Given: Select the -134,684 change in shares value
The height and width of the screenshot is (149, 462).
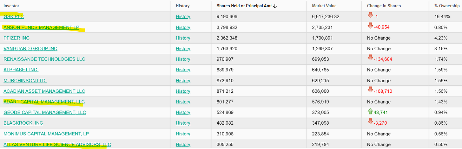Looking at the screenshot, I should point(383,59).
